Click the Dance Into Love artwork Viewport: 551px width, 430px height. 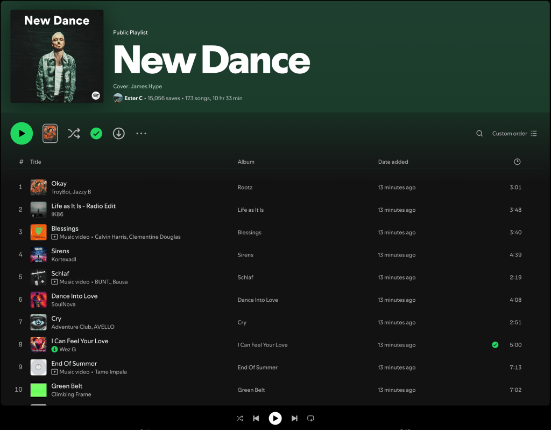[x=39, y=300]
